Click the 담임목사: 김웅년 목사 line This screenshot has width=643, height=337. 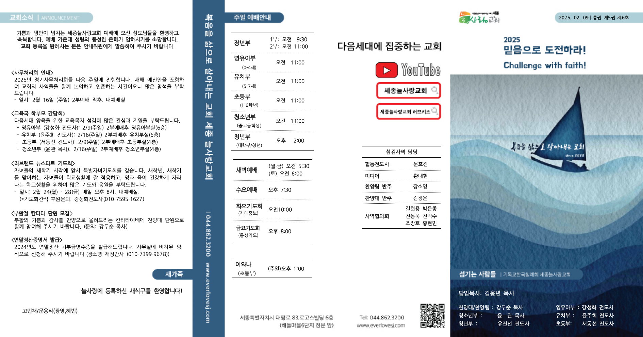click(487, 293)
